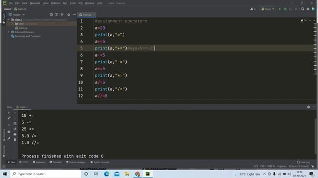Open Search Everywhere magnifier in top toolbar
Image resolution: width=318 pixels, height=178 pixels.
303,9
